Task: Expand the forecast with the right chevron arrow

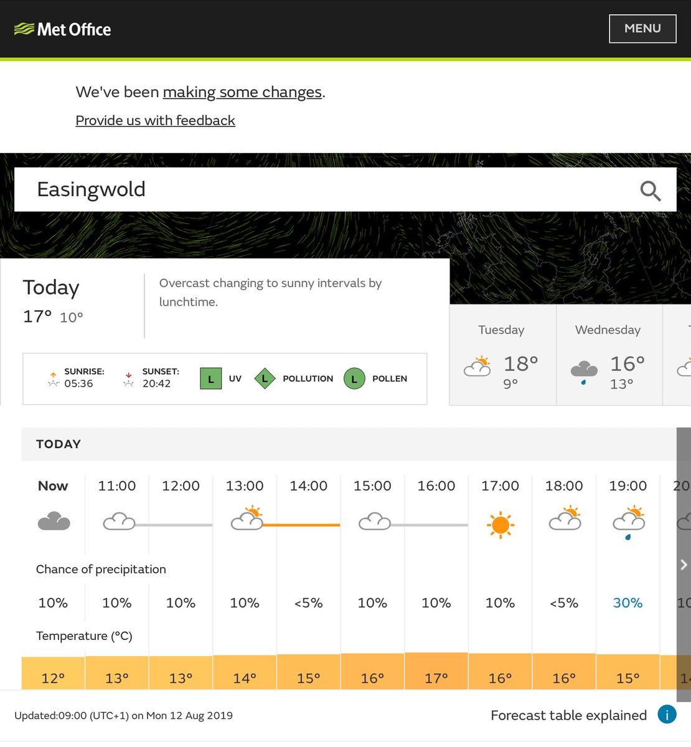Action: [682, 565]
